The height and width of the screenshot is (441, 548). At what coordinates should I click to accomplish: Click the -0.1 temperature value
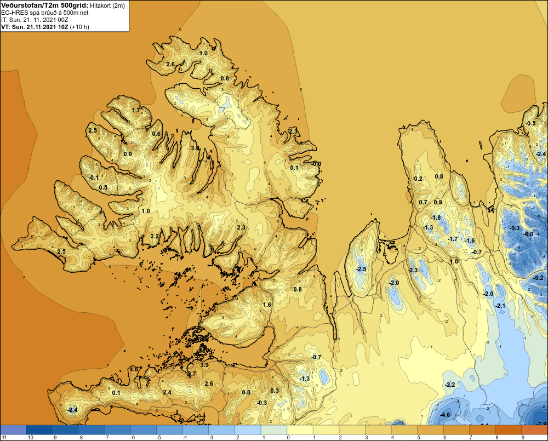tap(93, 178)
